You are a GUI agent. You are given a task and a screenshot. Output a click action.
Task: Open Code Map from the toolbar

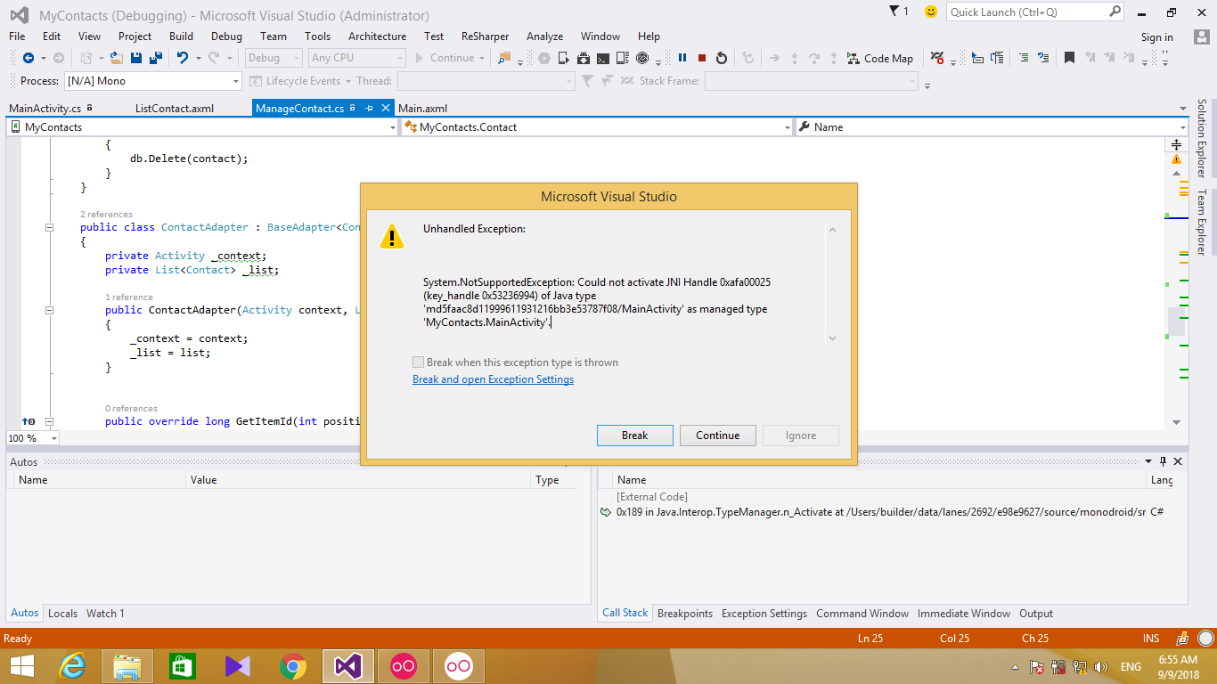(879, 58)
